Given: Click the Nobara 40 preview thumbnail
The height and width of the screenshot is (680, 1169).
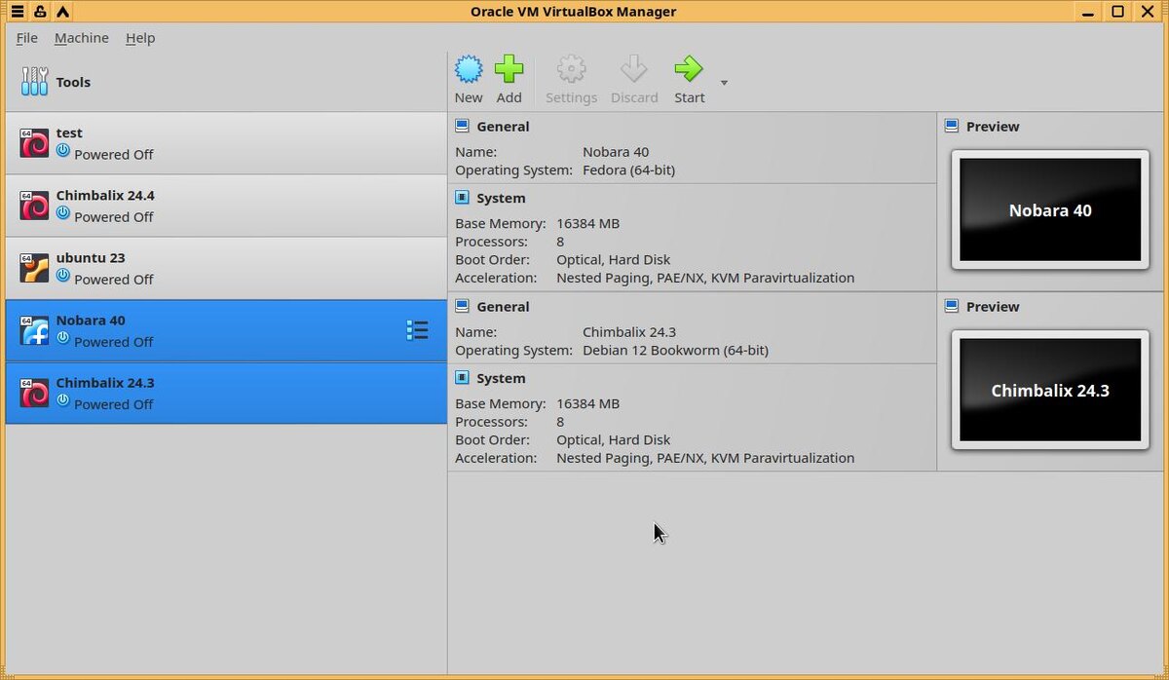Looking at the screenshot, I should (1050, 210).
